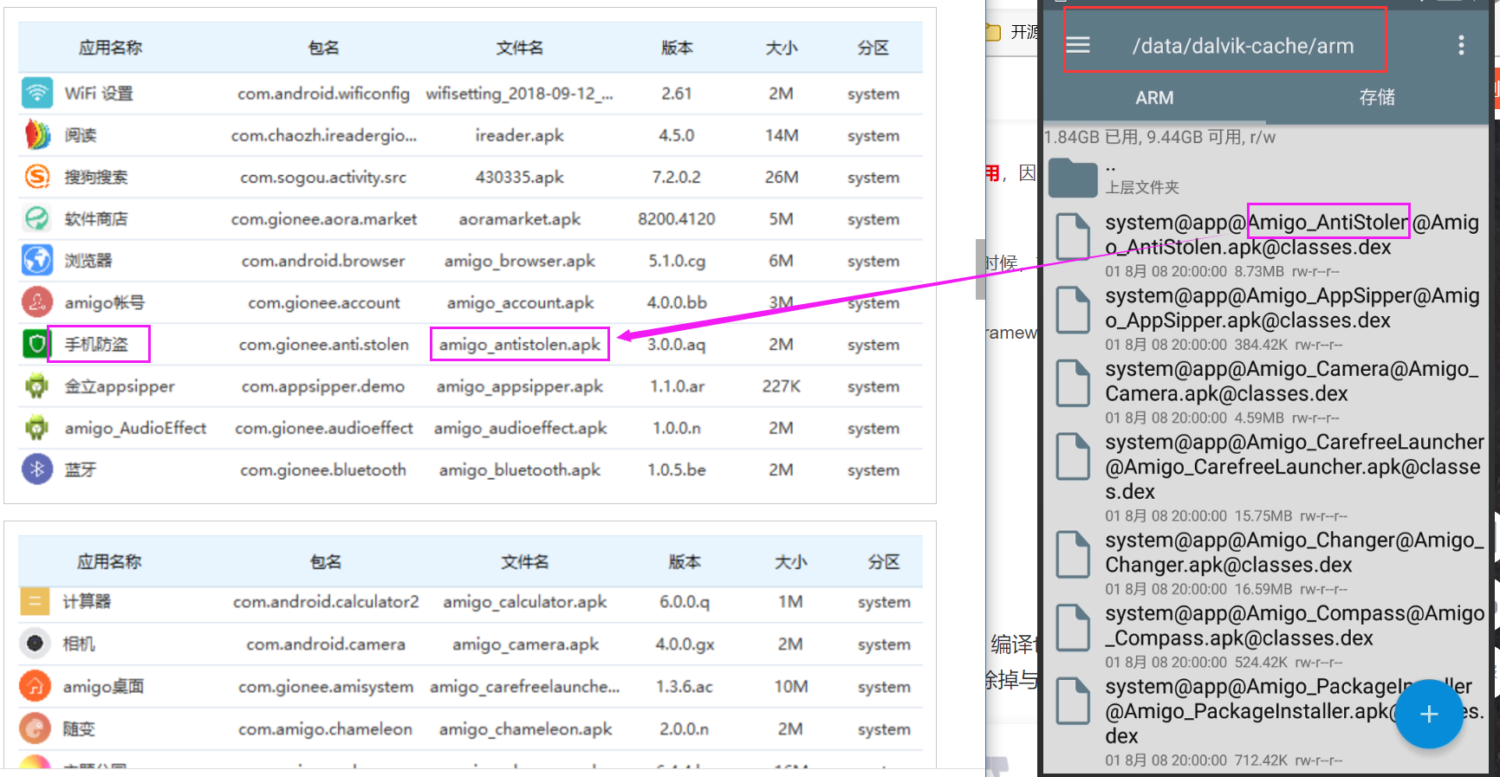The width and height of the screenshot is (1500, 777).
Task: Click the 版本 header in first table
Action: [677, 48]
